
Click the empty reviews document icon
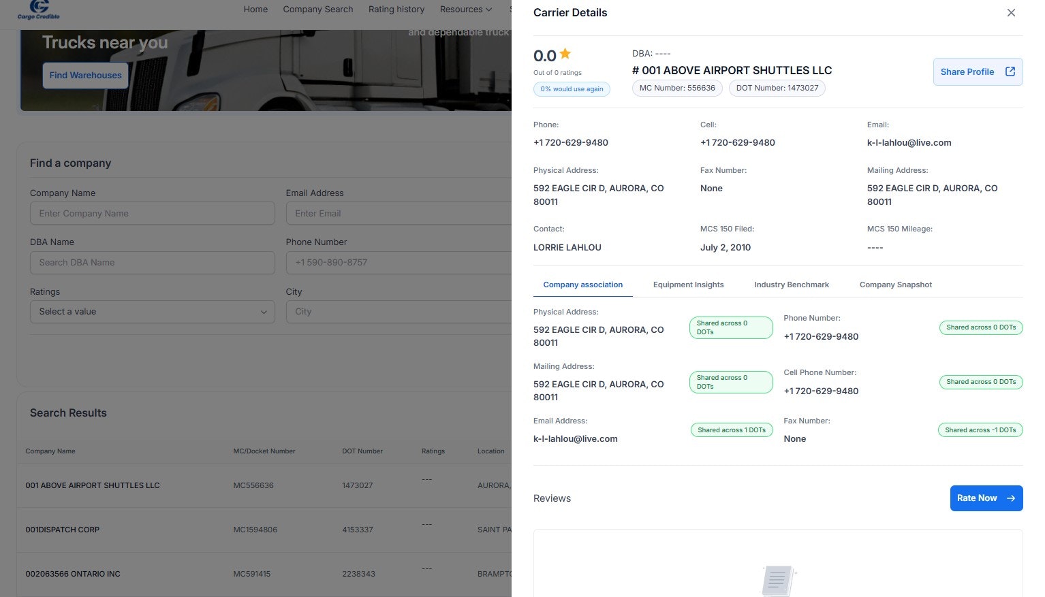click(778, 581)
